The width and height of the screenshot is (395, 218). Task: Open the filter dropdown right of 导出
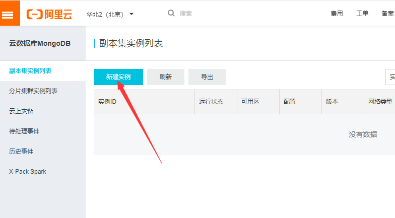(390, 77)
